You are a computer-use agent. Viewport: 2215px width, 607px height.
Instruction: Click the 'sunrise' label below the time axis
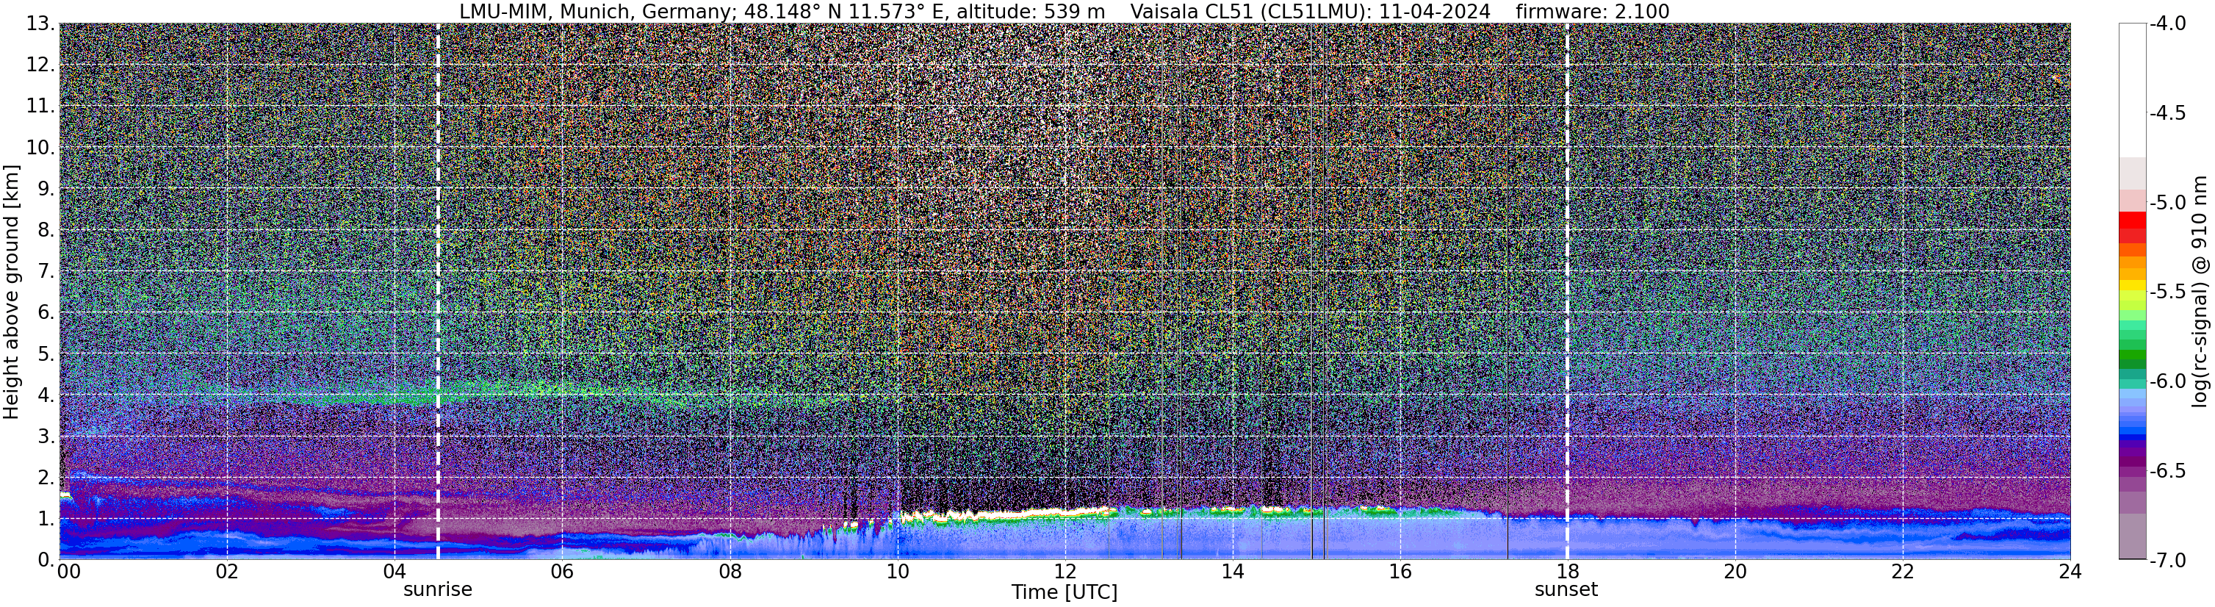point(438,590)
